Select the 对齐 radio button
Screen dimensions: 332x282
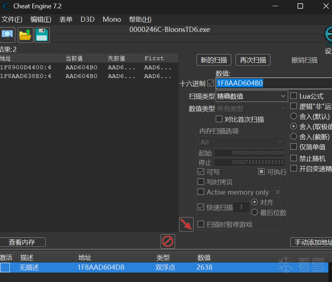255,202
